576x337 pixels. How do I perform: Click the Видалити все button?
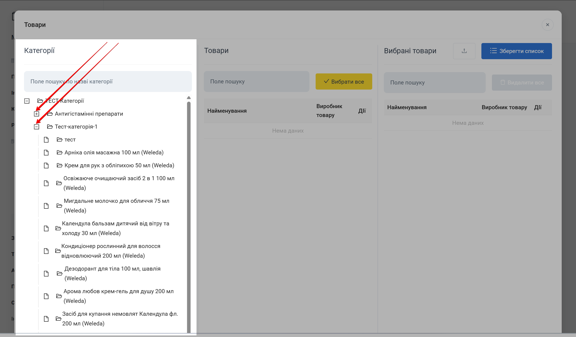[522, 83]
